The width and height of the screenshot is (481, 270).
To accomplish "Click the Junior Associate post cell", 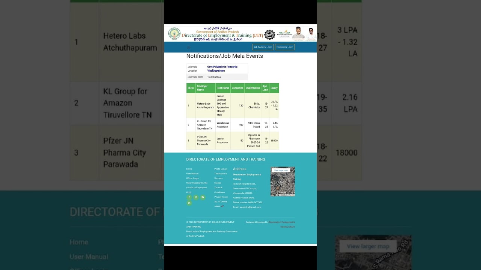I will point(223,141).
